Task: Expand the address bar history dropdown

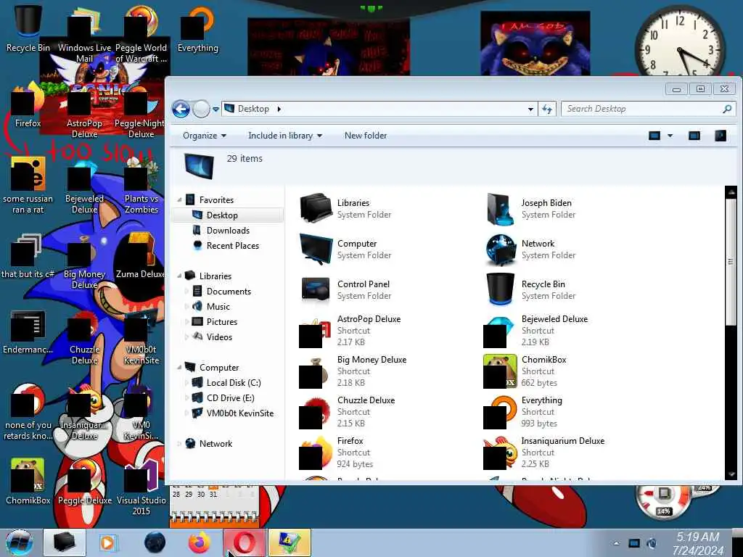Action: 530,109
